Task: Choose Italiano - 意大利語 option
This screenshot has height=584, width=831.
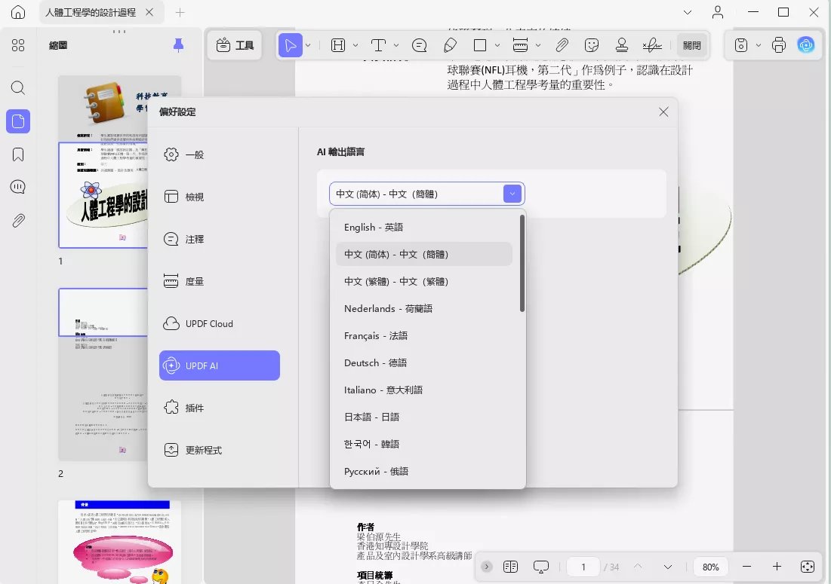Action: [x=424, y=390]
